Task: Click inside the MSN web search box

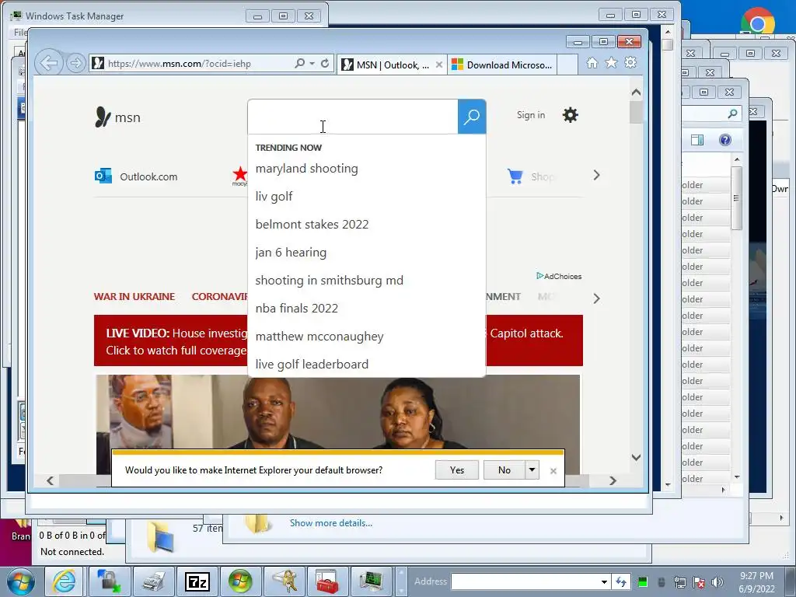Action: (353, 117)
